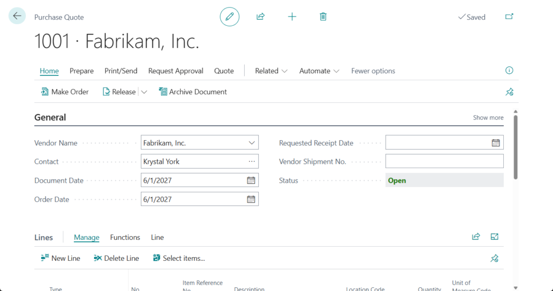Click the pencil edit icon
The height and width of the screenshot is (291, 553).
230,17
